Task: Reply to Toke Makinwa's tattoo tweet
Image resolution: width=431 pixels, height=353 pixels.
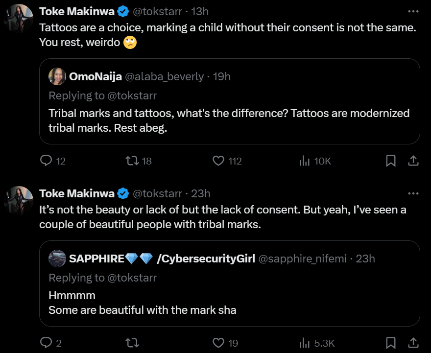Action: [47, 161]
